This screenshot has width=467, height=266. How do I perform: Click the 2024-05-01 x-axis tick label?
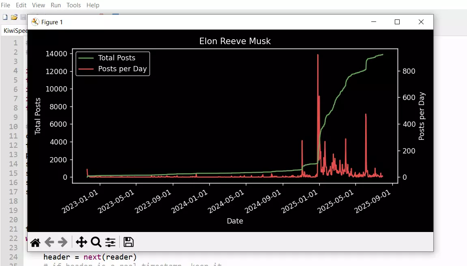(x=226, y=202)
